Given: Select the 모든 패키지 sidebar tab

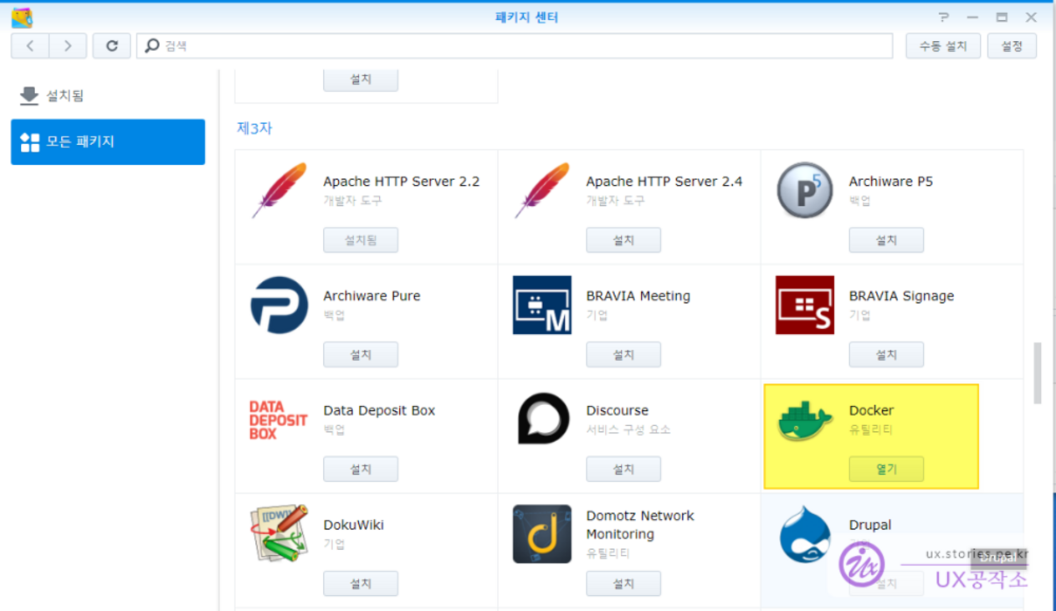Looking at the screenshot, I should 107,141.
